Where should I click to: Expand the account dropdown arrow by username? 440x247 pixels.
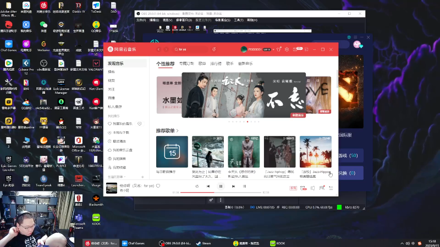point(273,49)
